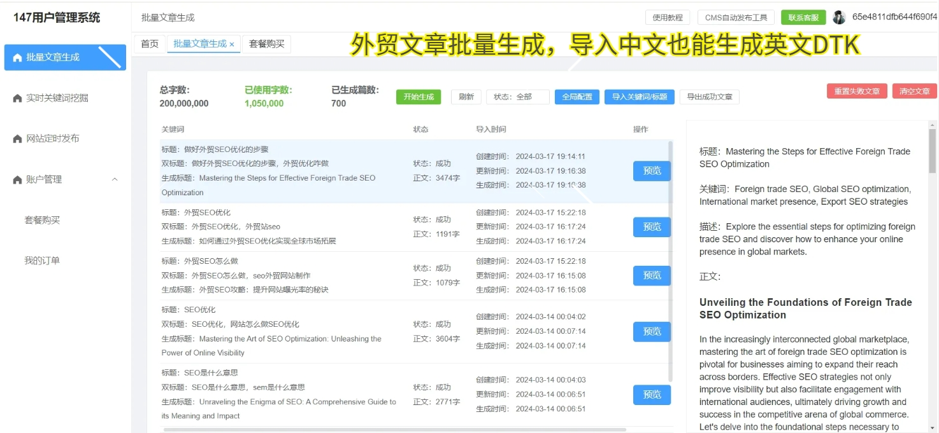Screen dimensions: 939x433
Task: Click 重置失败文章 to reset failed articles
Action: [857, 91]
